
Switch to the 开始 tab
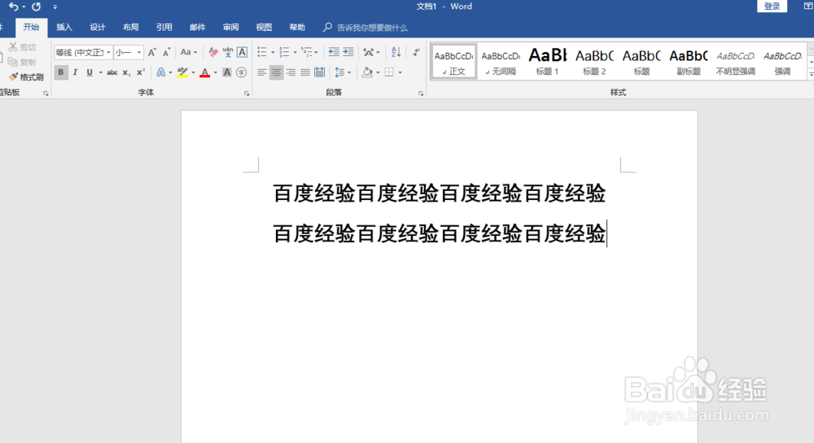click(x=31, y=28)
